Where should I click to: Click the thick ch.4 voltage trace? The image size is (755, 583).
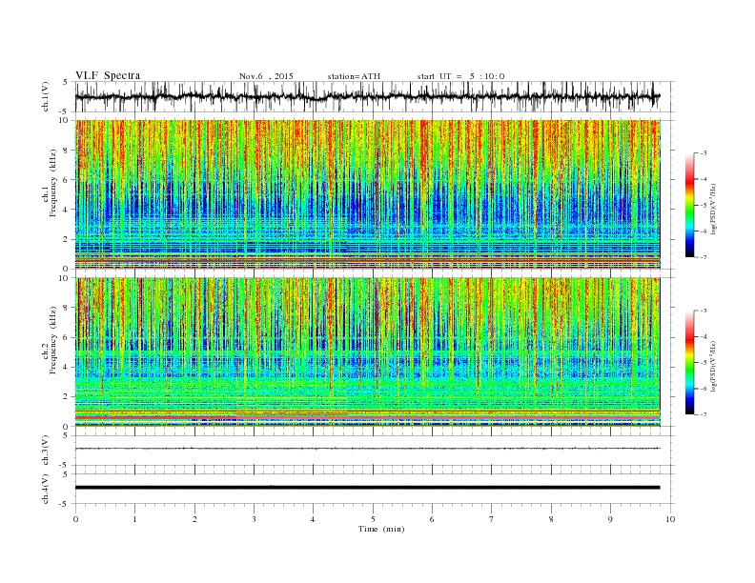367,488
